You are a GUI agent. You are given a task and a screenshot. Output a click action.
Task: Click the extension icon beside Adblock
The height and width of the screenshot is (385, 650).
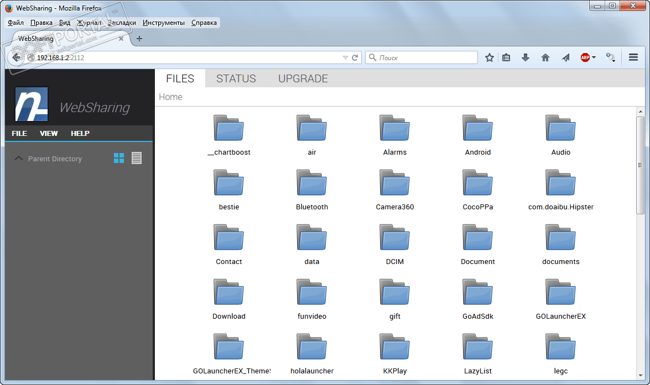(610, 57)
